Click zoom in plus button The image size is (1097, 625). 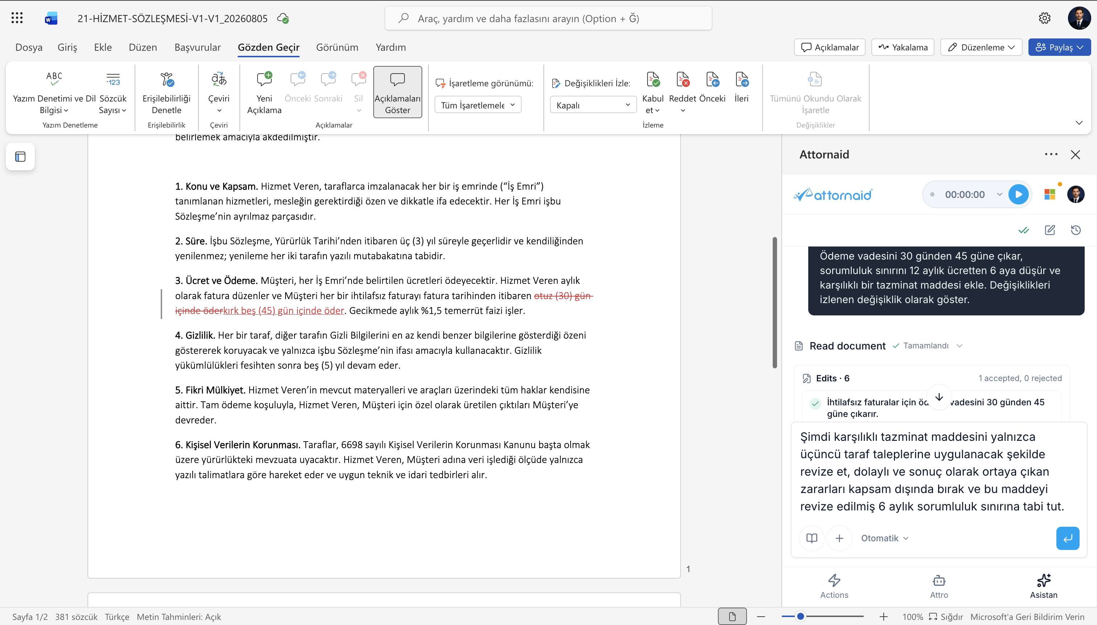(883, 617)
